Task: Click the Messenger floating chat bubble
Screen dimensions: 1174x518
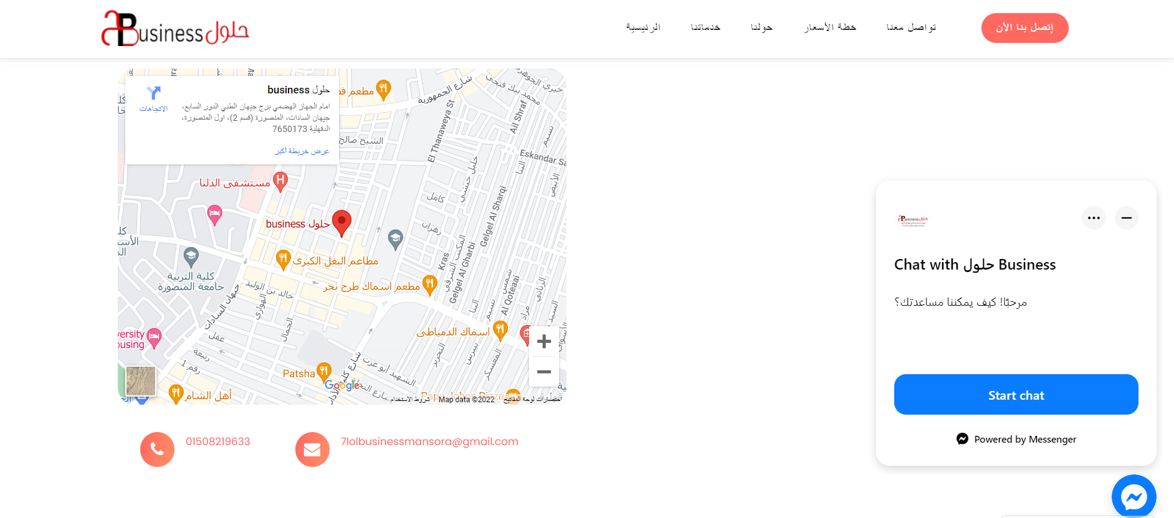Action: (1133, 496)
